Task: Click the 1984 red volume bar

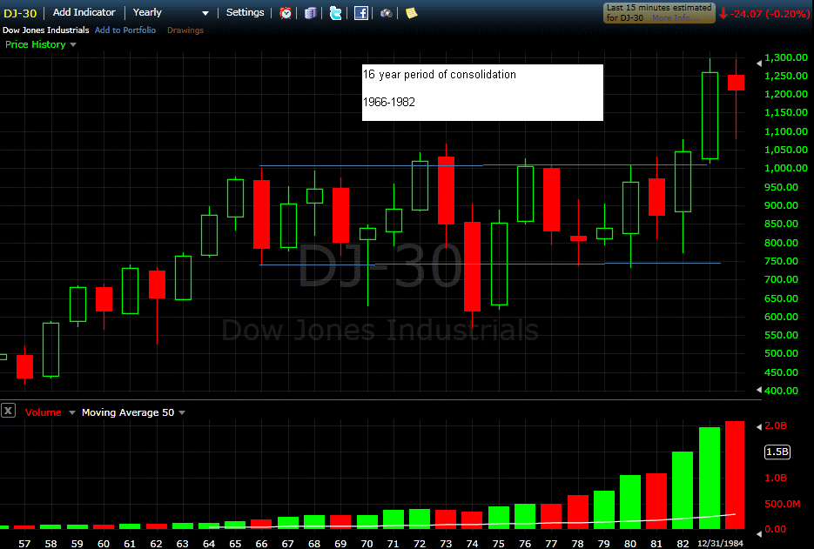Action: click(735, 475)
